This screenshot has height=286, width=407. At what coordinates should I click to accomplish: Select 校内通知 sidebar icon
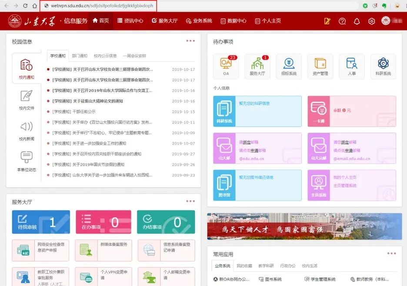(x=27, y=69)
